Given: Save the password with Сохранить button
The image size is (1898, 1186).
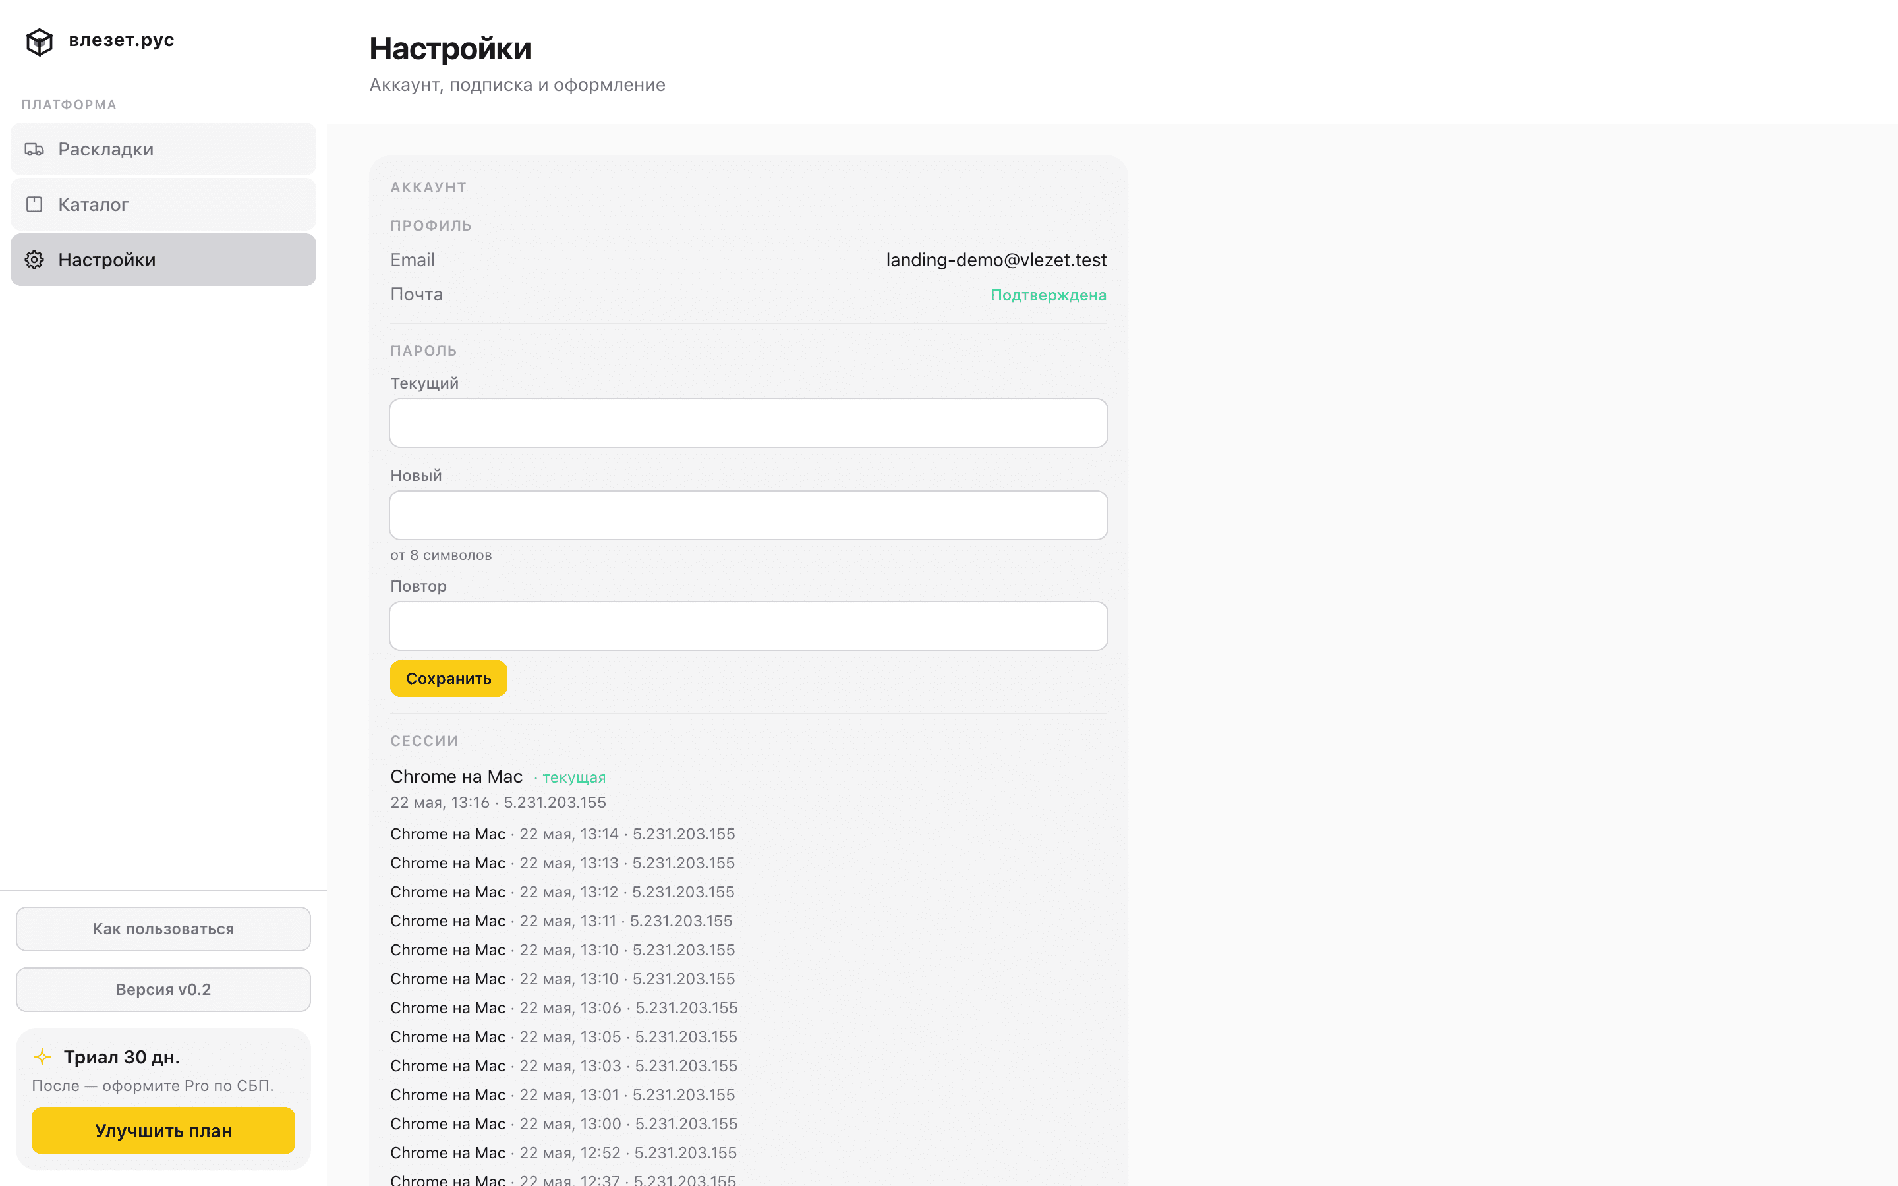Looking at the screenshot, I should pos(449,679).
